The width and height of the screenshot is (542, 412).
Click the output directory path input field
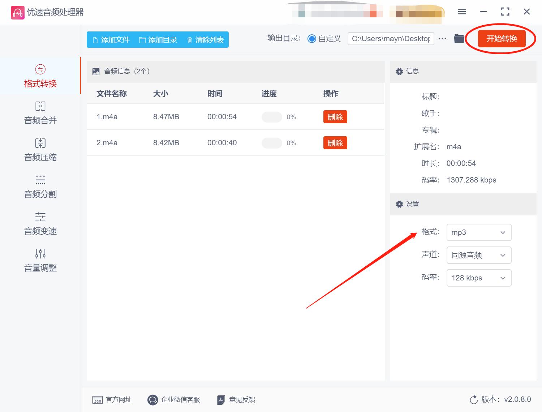[390, 38]
